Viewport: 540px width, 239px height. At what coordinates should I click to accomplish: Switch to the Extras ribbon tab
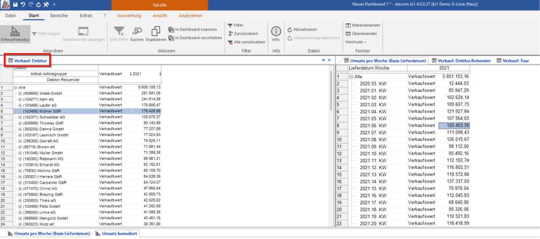pyautogui.click(x=86, y=15)
